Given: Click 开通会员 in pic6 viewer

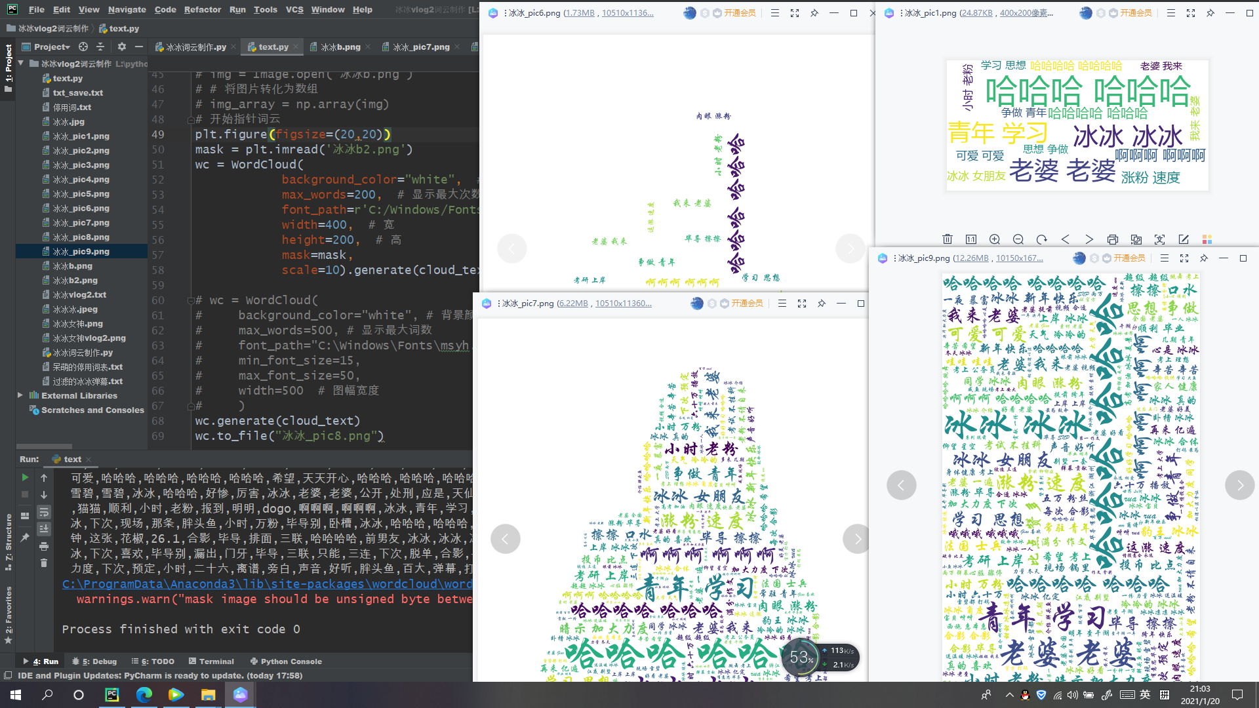Looking at the screenshot, I should click(740, 12).
